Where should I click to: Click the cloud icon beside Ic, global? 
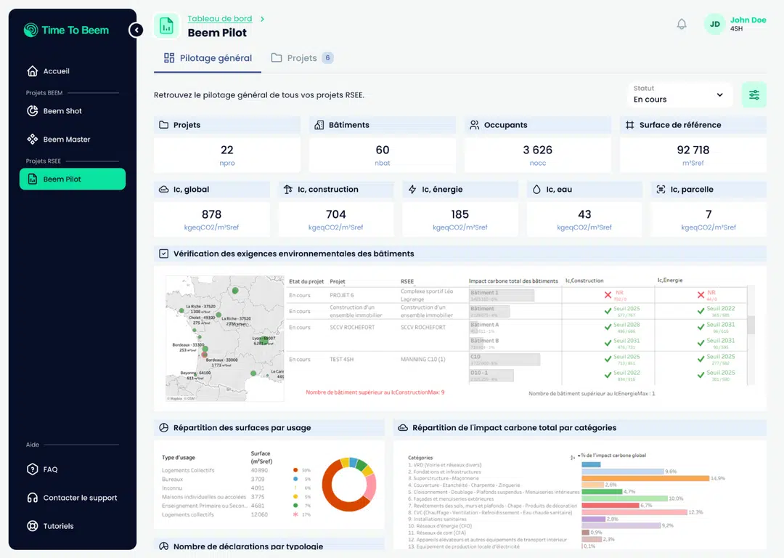163,189
